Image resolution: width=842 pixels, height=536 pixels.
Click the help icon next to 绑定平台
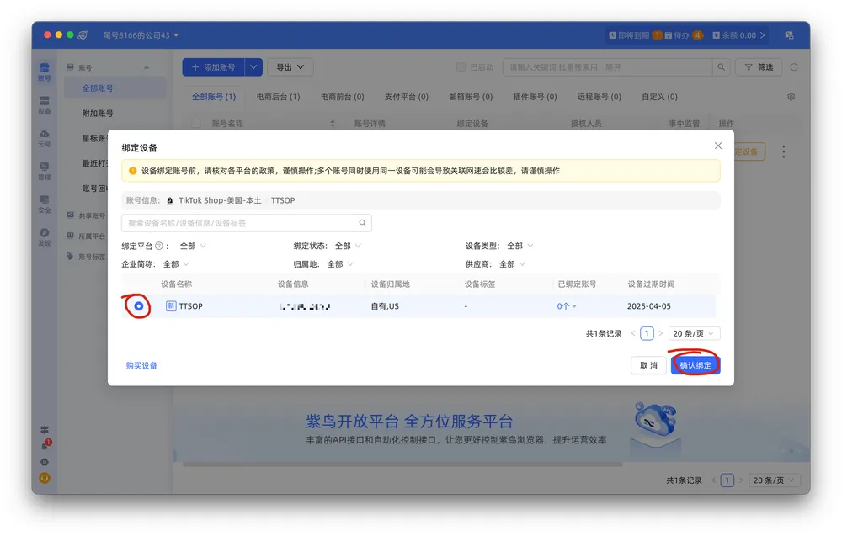tap(159, 247)
